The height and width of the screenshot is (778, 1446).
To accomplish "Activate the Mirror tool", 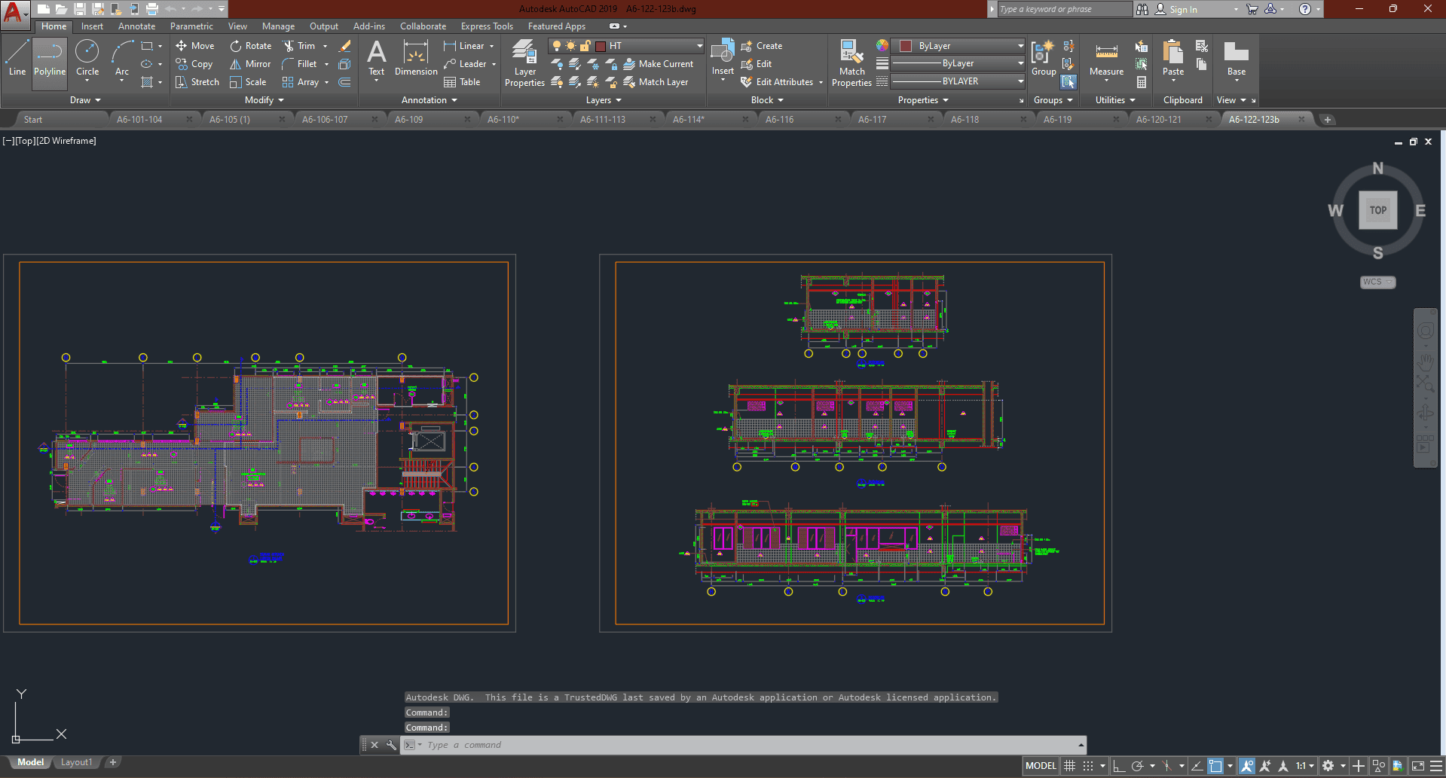I will pos(250,64).
